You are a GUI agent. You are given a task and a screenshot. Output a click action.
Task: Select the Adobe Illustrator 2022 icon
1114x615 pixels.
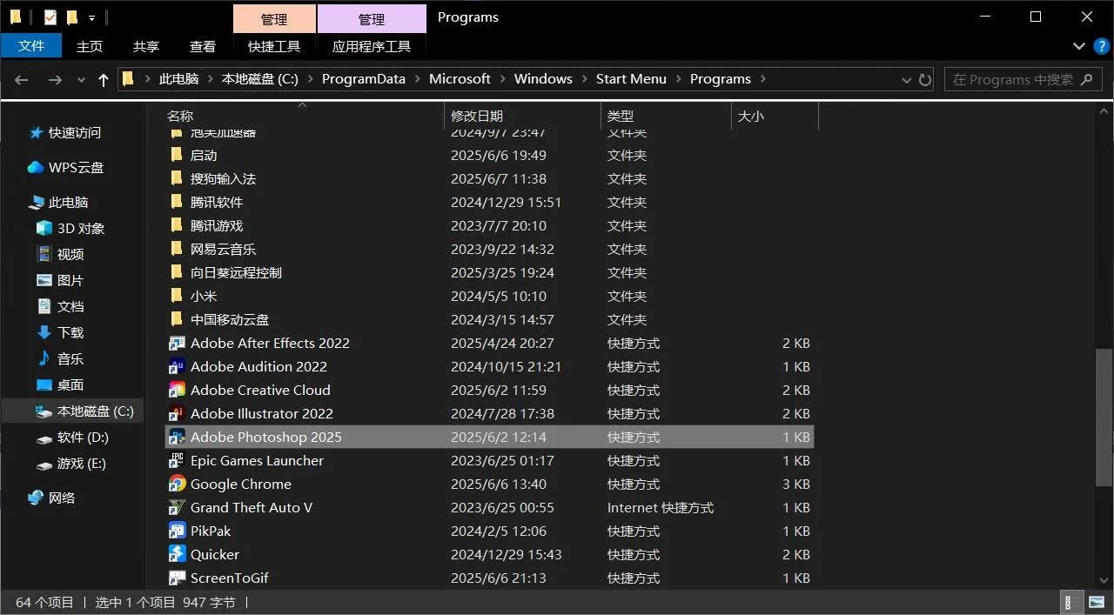(x=177, y=414)
